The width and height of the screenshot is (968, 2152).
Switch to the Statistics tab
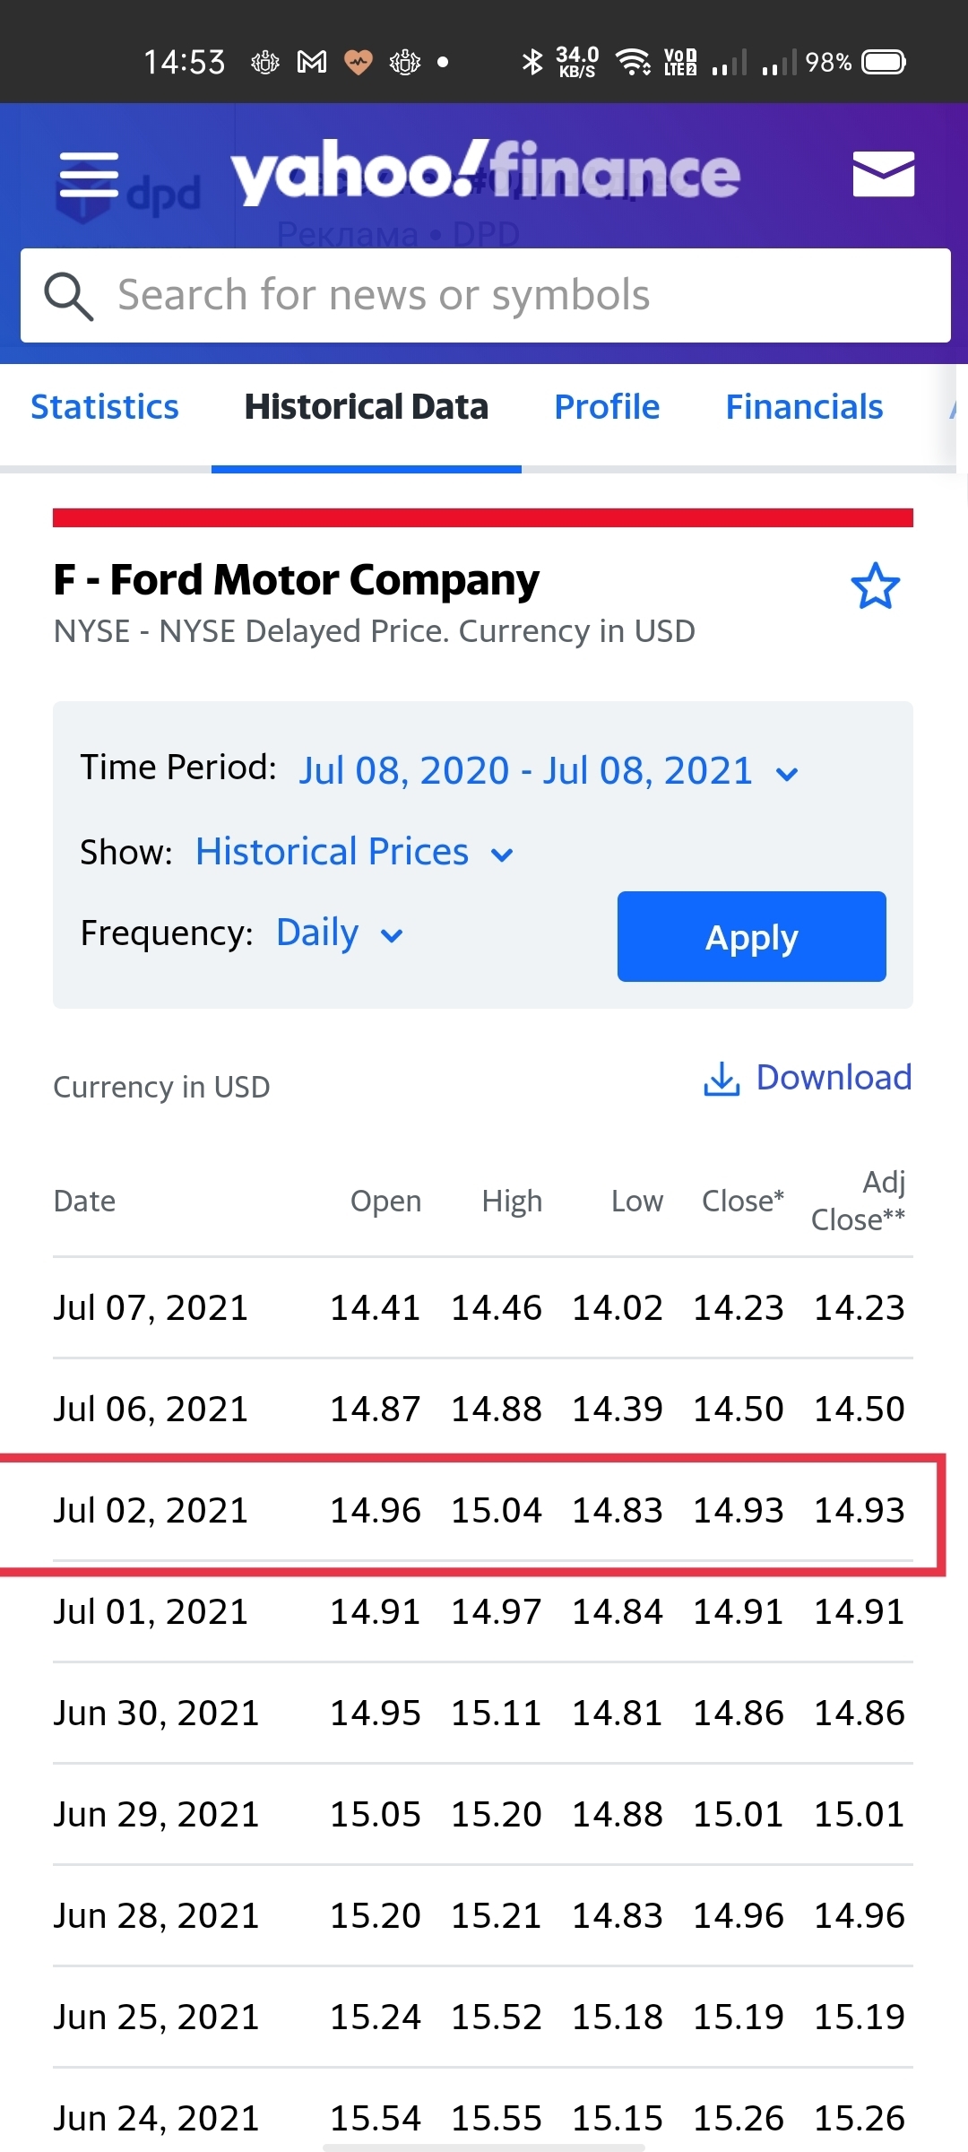(105, 407)
